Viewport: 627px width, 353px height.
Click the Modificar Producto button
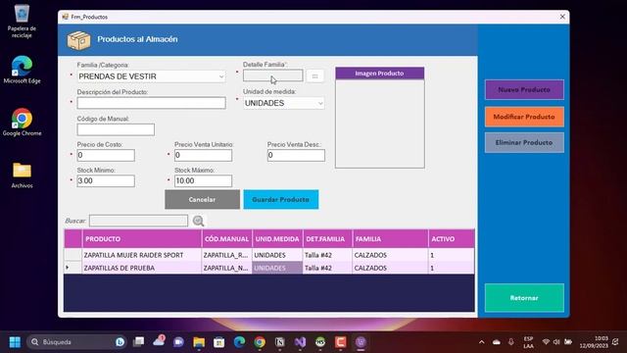point(524,117)
